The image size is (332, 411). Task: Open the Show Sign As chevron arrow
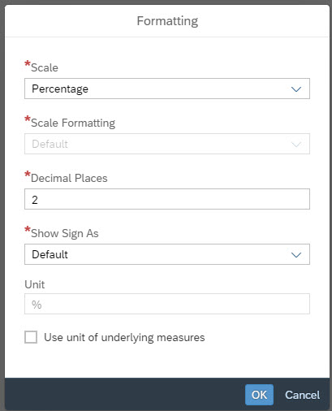[296, 255]
